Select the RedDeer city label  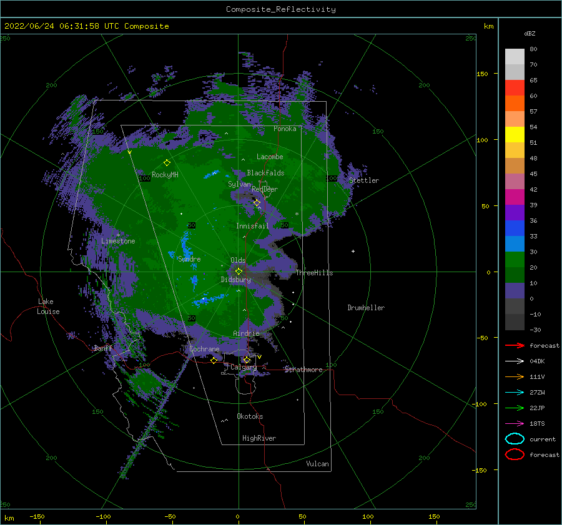265,189
